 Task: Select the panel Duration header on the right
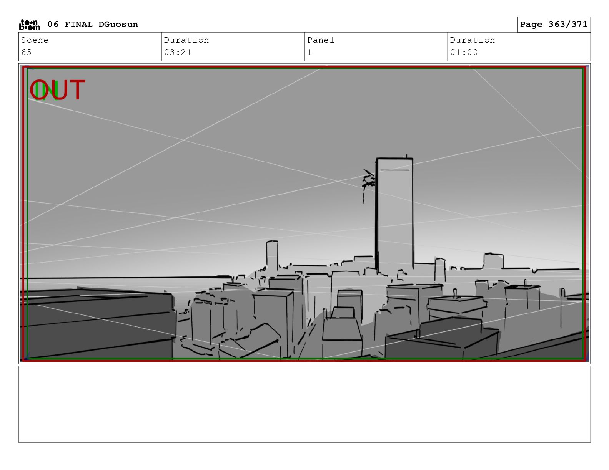pyautogui.click(x=472, y=40)
